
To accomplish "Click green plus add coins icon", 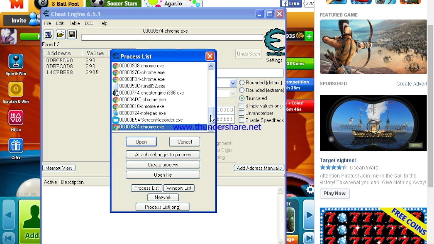I will pos(309,36).
